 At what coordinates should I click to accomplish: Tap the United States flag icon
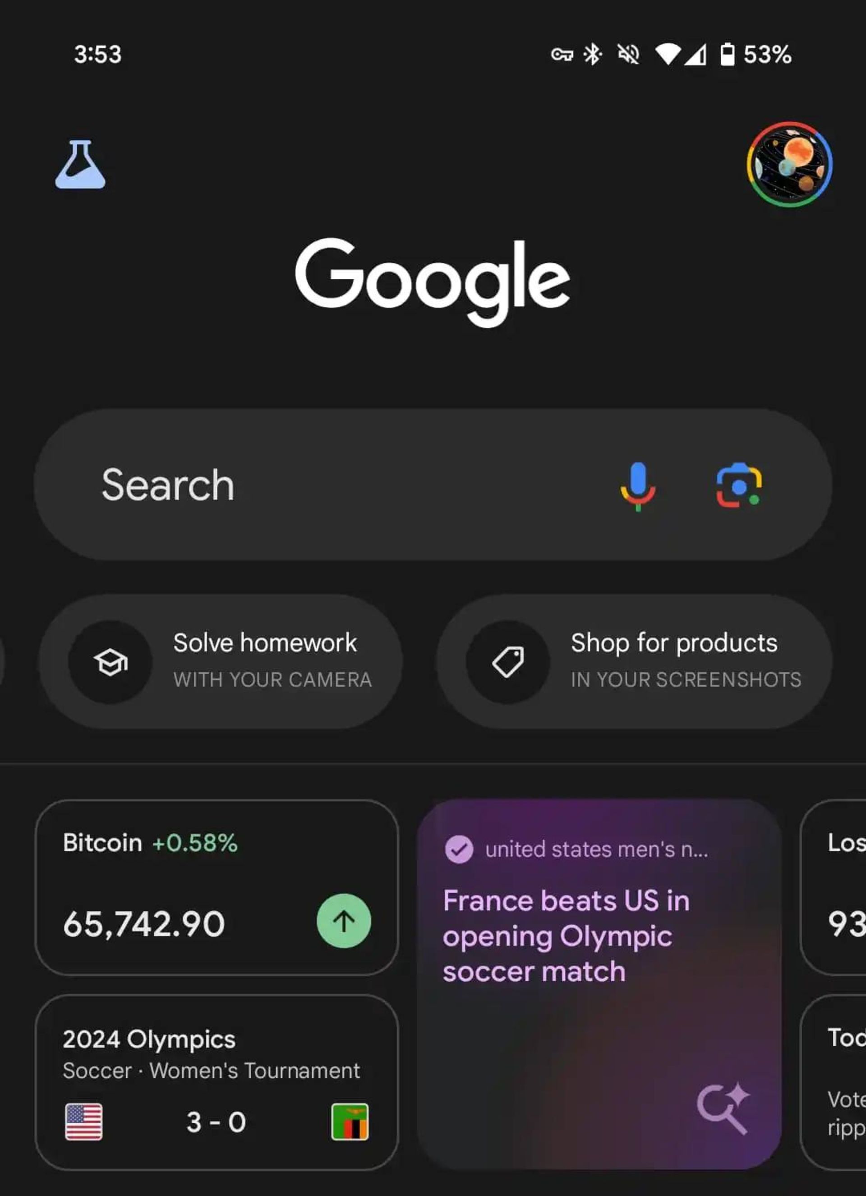pos(84,1122)
